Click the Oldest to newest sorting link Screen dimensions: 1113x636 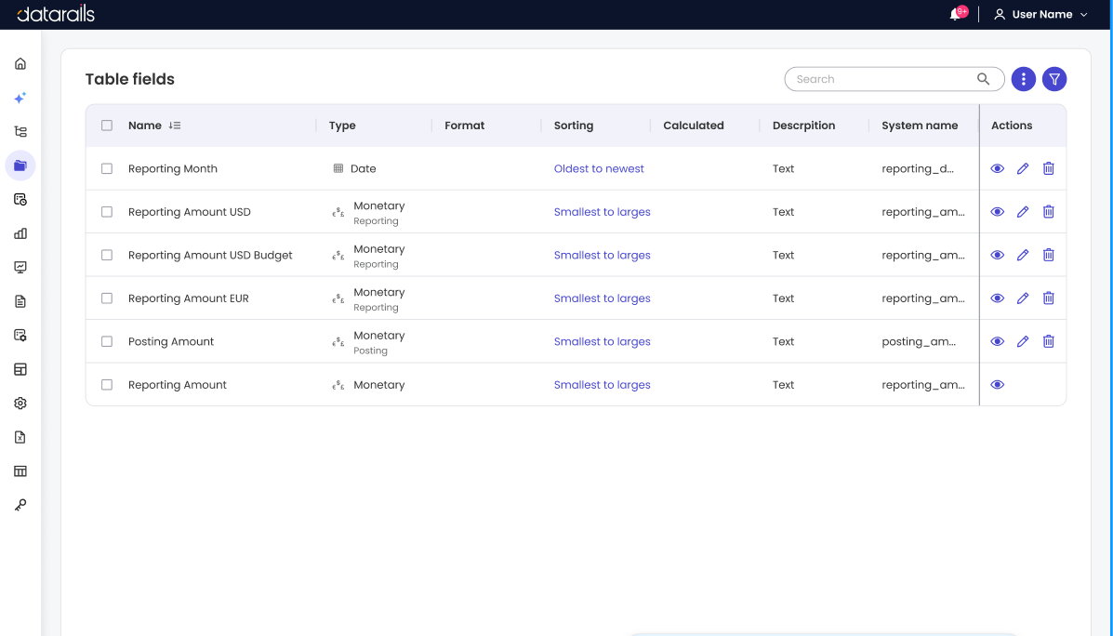[x=599, y=169]
